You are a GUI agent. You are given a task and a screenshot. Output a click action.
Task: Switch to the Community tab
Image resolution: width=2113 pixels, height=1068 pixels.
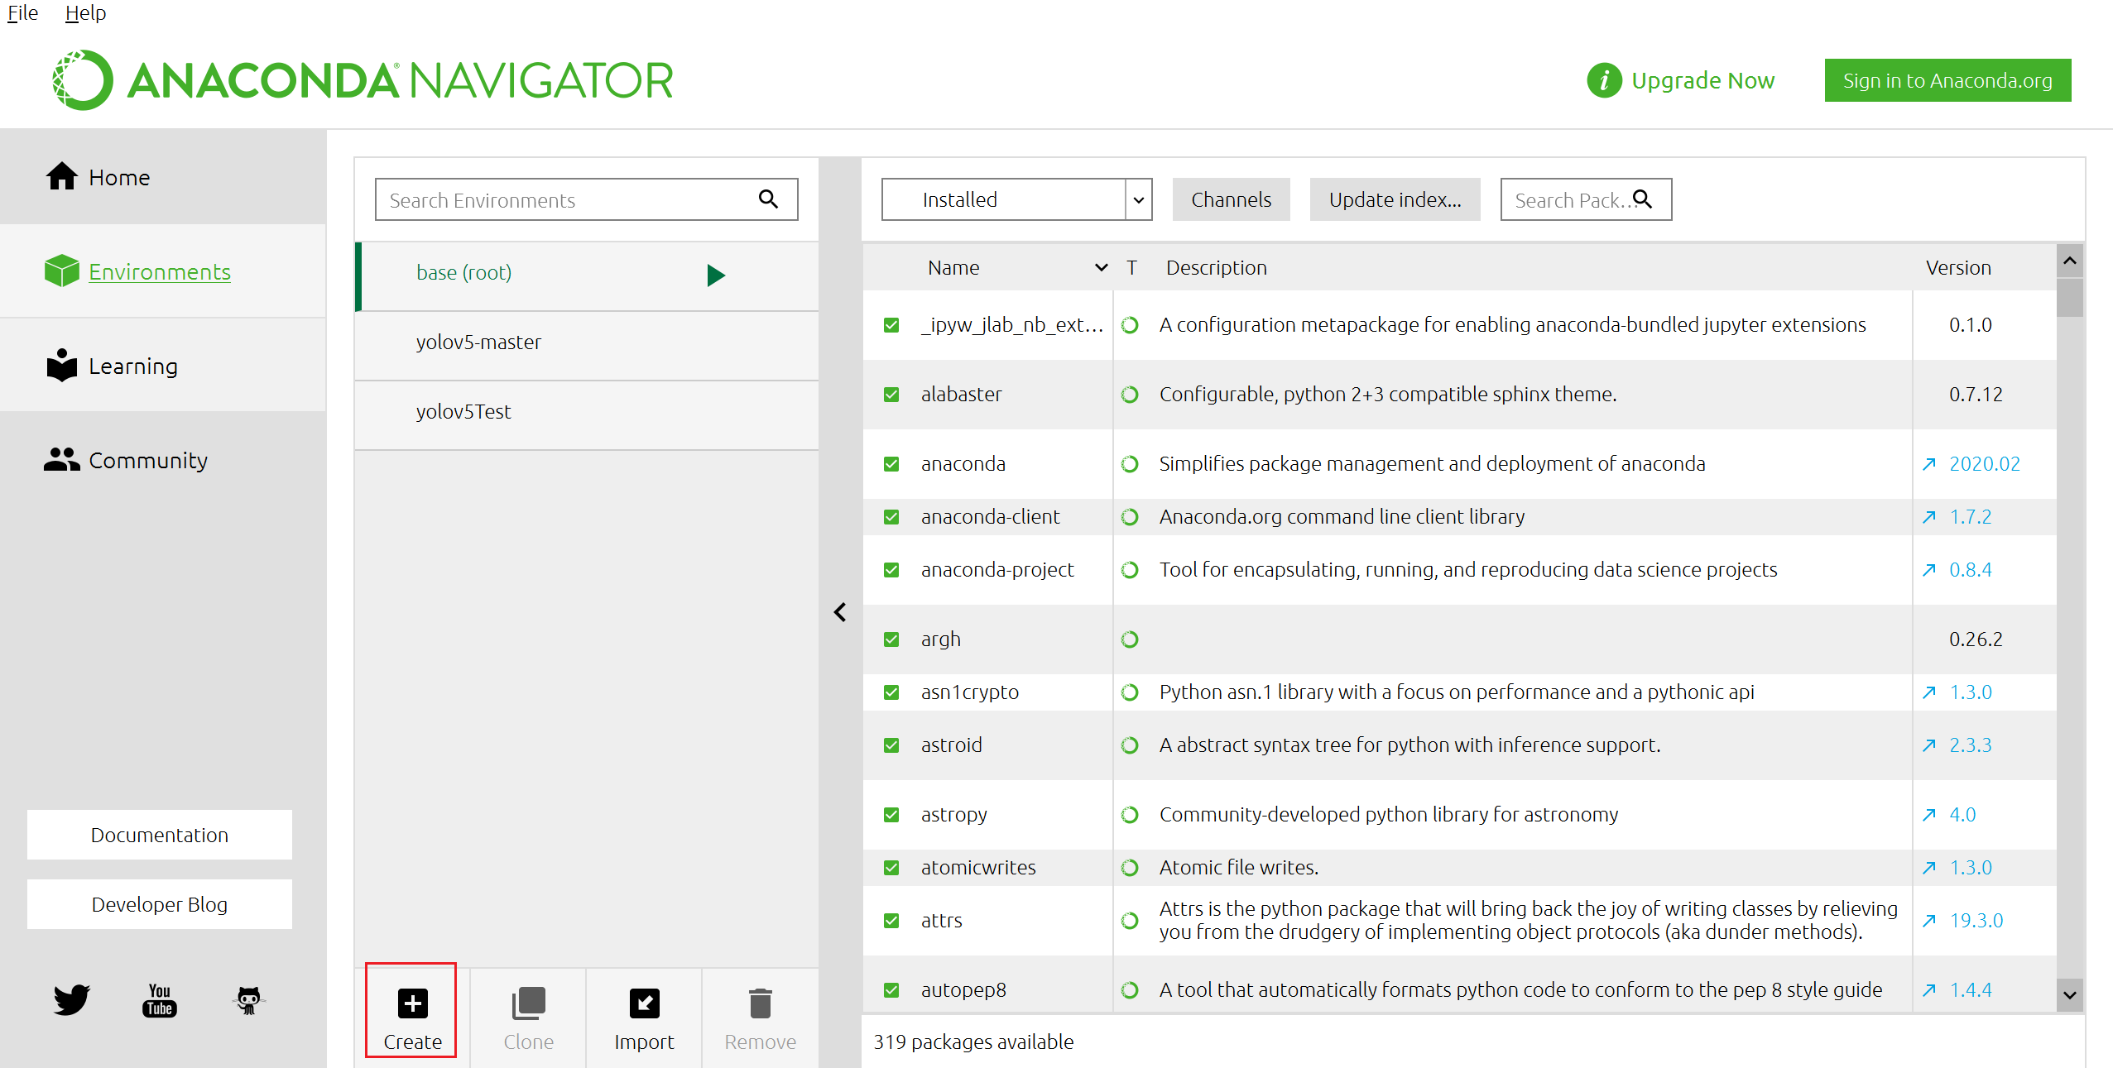pyautogui.click(x=163, y=459)
